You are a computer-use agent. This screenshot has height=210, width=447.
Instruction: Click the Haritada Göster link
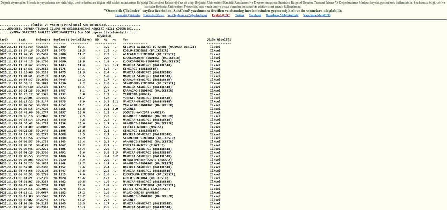point(154,15)
